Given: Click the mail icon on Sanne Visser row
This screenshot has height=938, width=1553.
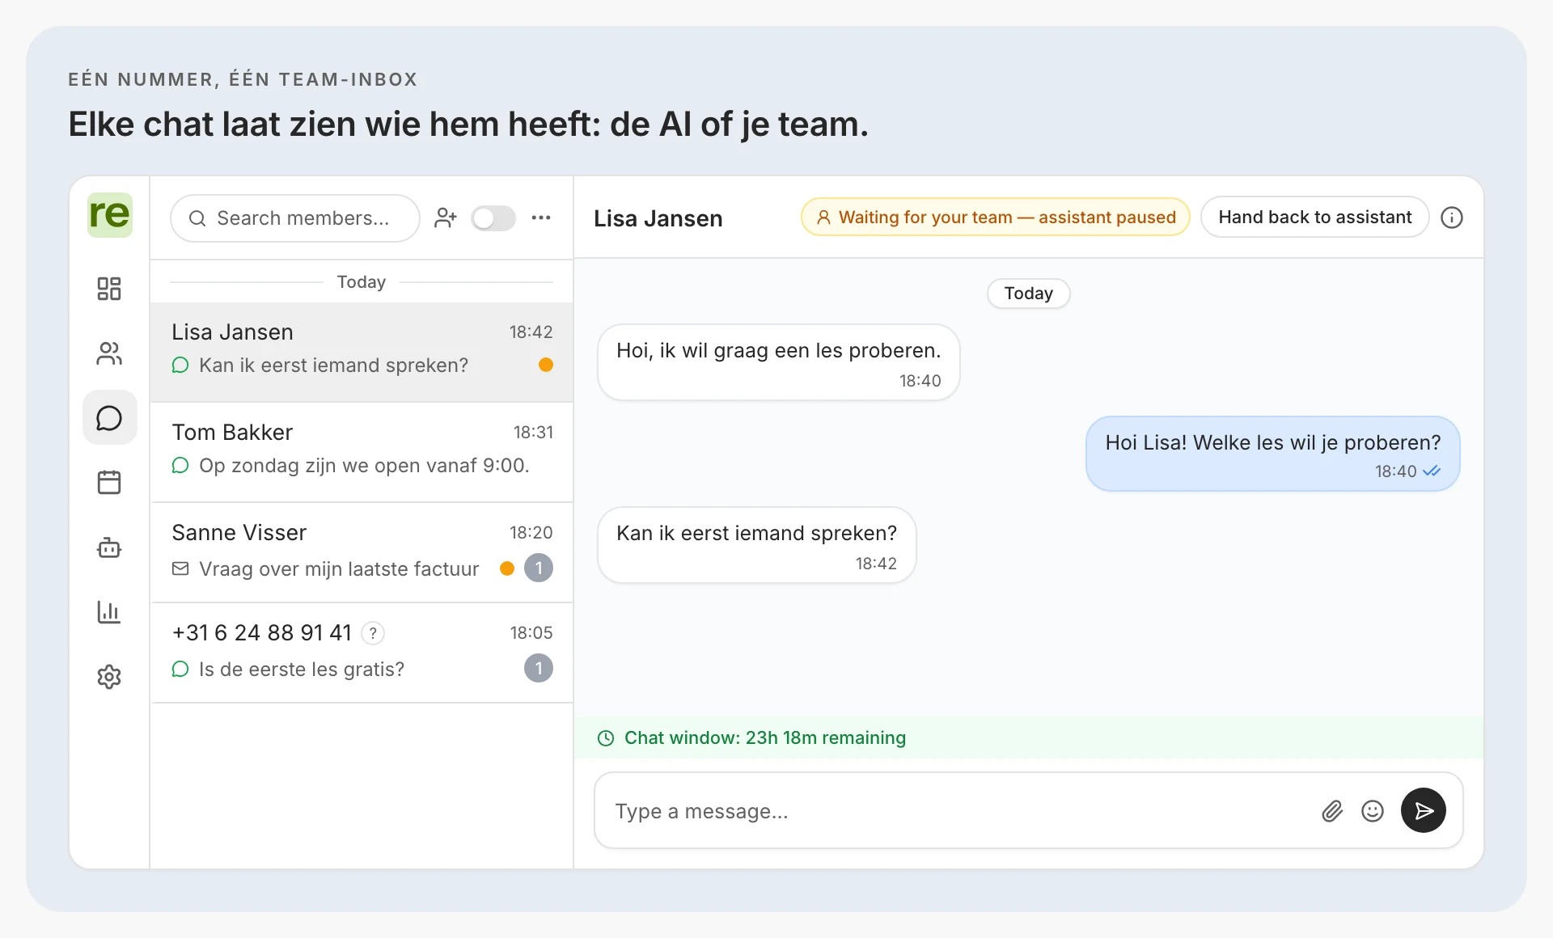Looking at the screenshot, I should [180, 569].
